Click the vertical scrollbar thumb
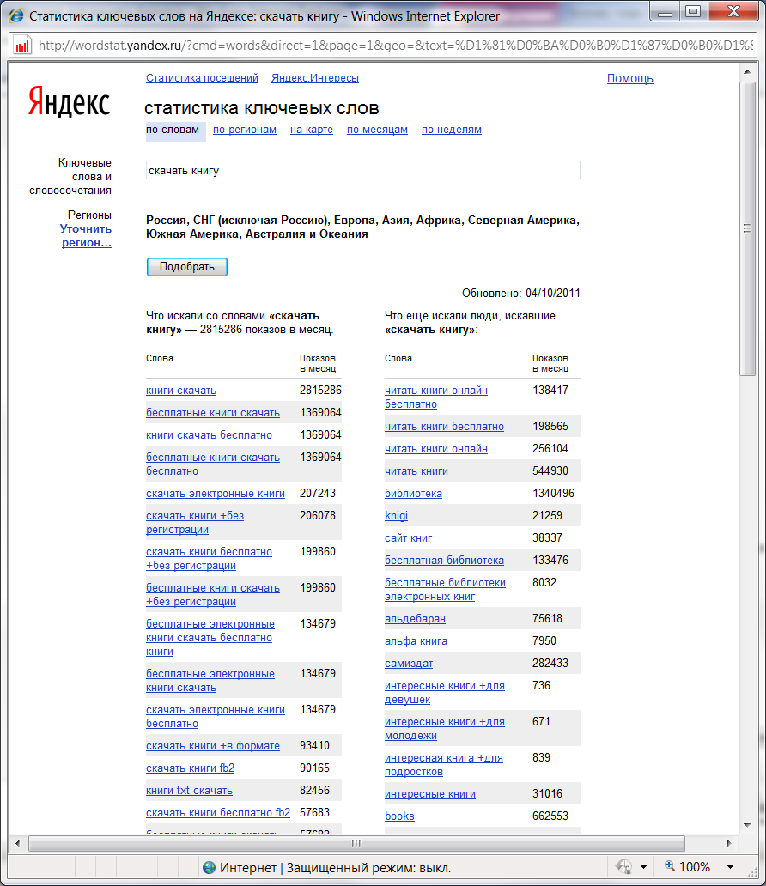This screenshot has width=766, height=886. (747, 228)
